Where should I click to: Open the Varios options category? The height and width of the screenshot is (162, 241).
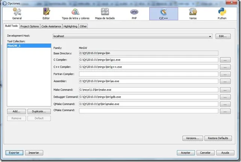point(193,14)
